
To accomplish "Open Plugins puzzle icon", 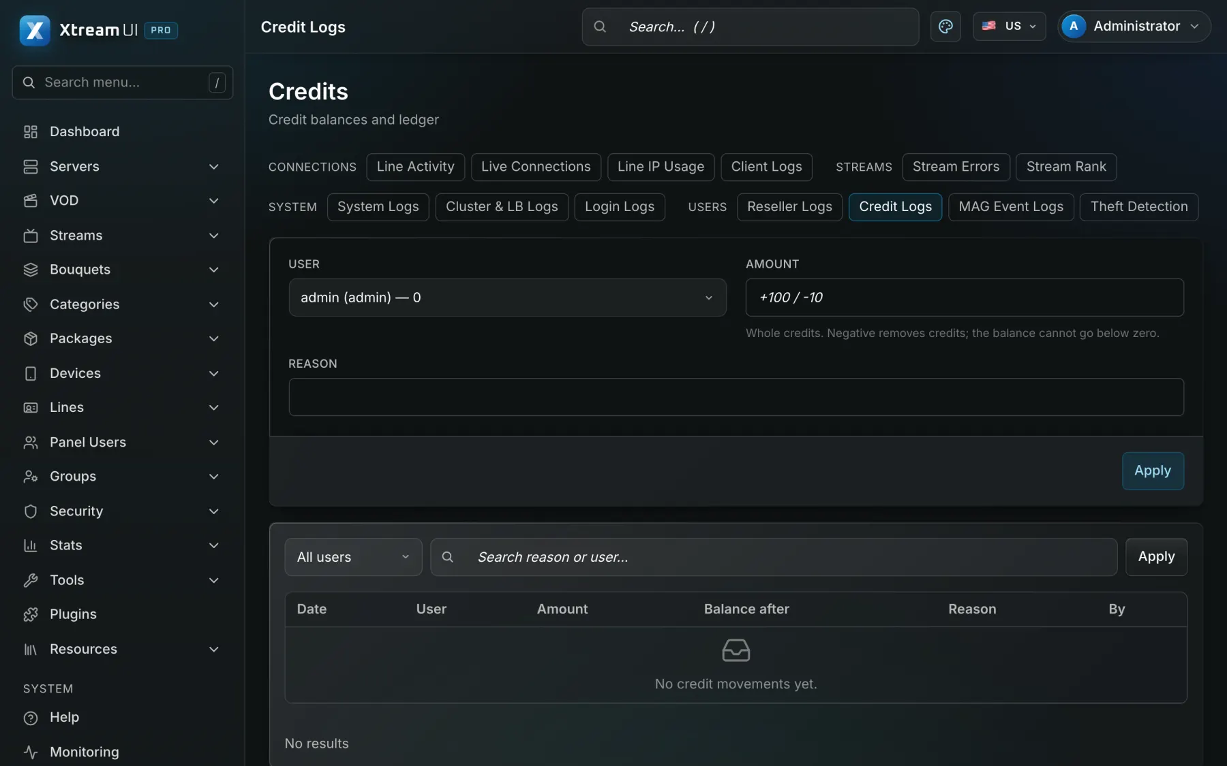I will [x=31, y=614].
